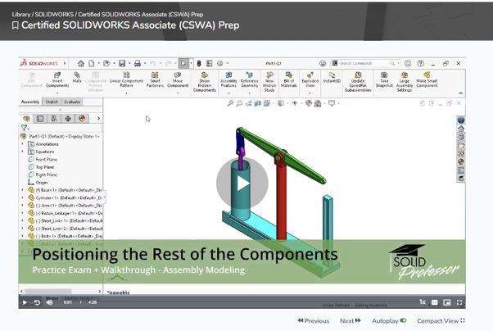Expand the Equations tree node
This screenshot has height=331, width=493.
[22, 152]
